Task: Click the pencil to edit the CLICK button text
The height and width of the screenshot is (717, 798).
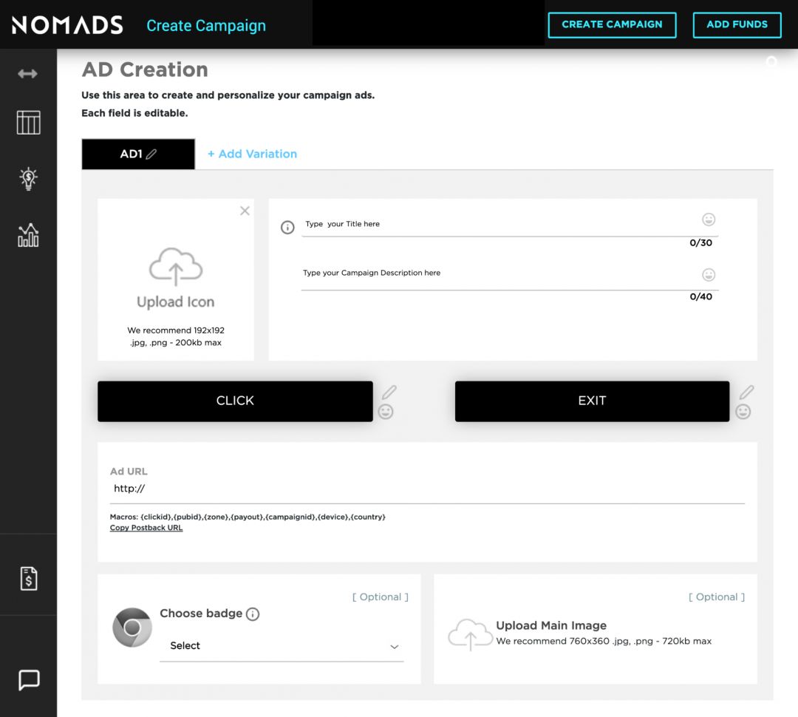Action: 389,391
